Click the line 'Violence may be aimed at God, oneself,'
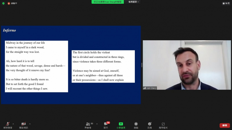The height and width of the screenshot is (130, 232). 96,71
